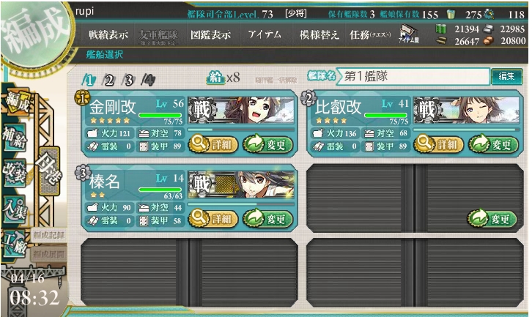
Task: Switch to fleet tab 3
Action: (x=129, y=81)
